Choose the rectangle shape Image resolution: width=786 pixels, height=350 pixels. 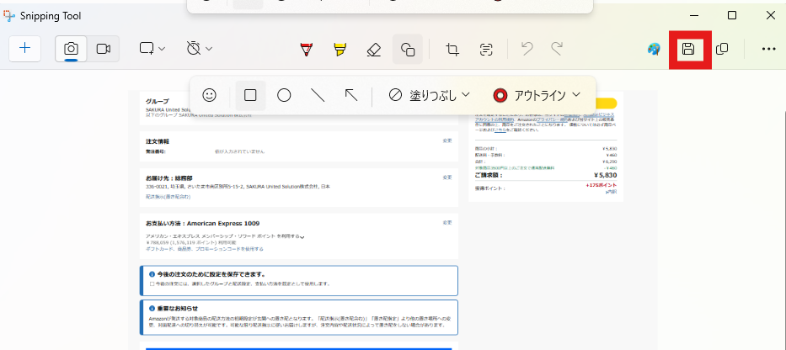point(250,95)
